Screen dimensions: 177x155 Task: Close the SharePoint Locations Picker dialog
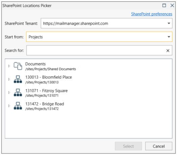tap(172, 5)
